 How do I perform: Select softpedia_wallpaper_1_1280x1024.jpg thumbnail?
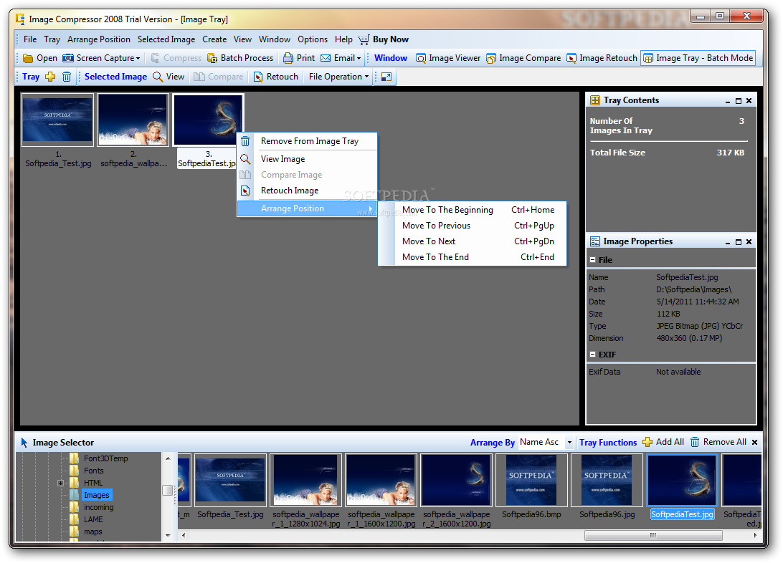point(305,481)
